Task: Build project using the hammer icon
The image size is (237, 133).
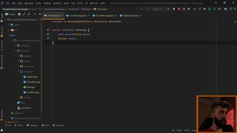Action: [x=141, y=9]
